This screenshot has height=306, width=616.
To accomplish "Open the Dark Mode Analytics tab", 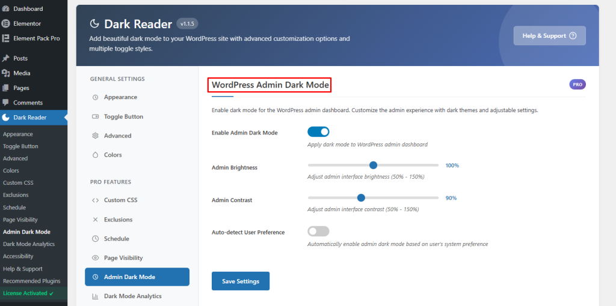I will (x=137, y=296).
